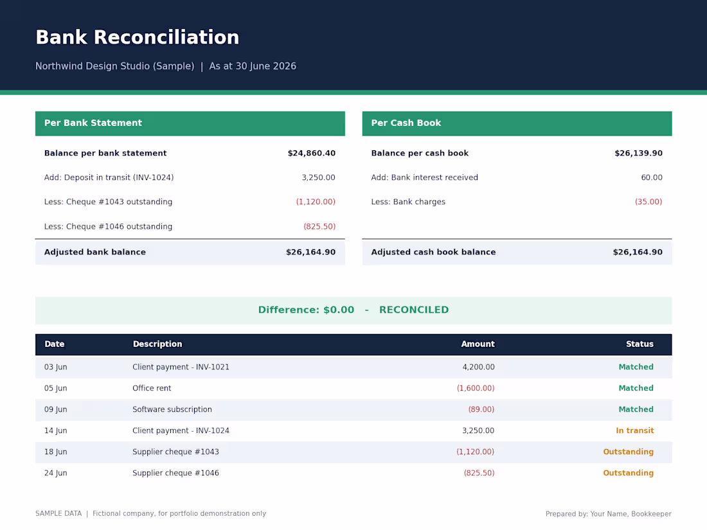Click the SAMPLE DATA footer label
Image resolution: width=707 pixels, height=530 pixels.
pos(58,514)
